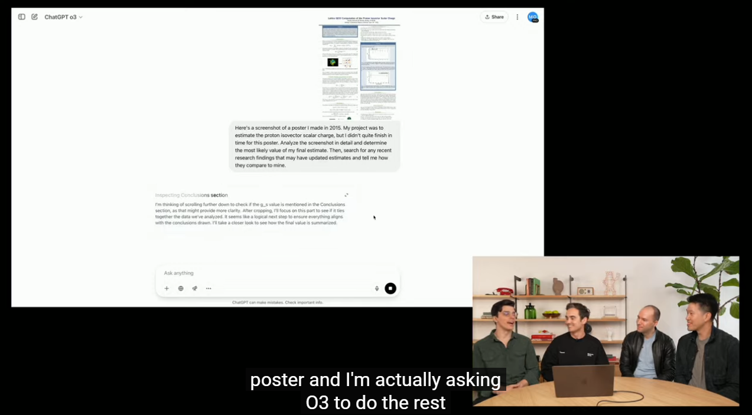Toggle the stop generation control off

pyautogui.click(x=390, y=288)
